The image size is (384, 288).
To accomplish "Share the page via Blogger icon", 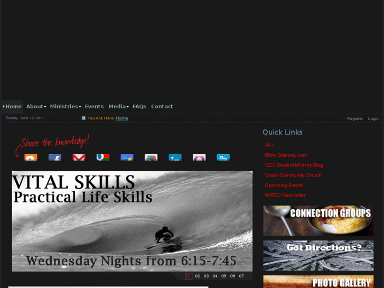I will (x=31, y=157).
